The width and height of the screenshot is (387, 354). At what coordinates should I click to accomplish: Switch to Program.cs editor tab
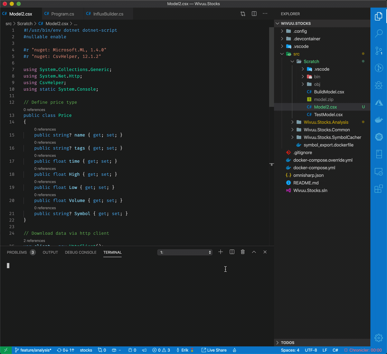(x=63, y=14)
